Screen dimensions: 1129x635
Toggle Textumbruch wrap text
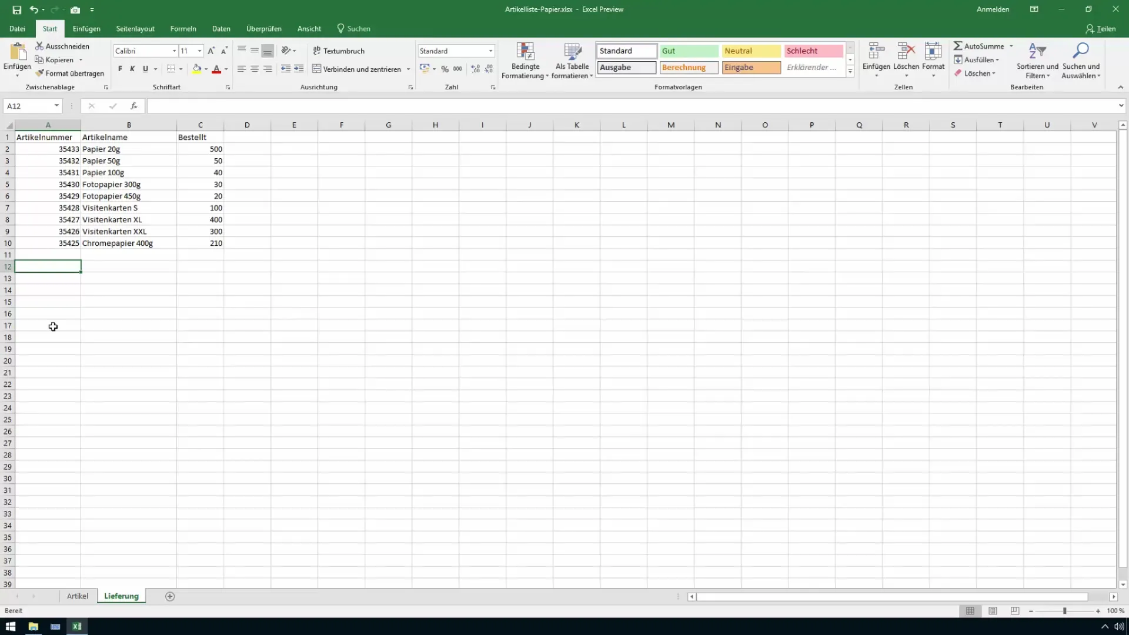(339, 51)
